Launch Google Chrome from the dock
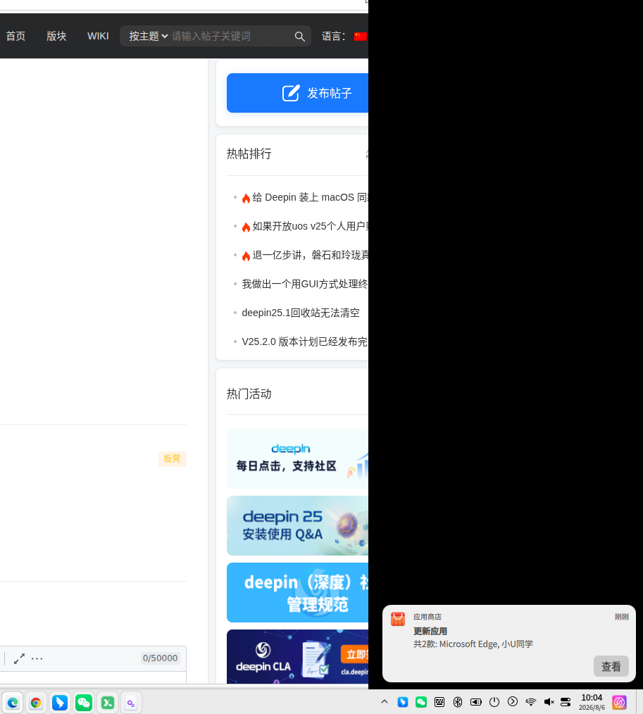This screenshot has width=643, height=714. pos(36,703)
